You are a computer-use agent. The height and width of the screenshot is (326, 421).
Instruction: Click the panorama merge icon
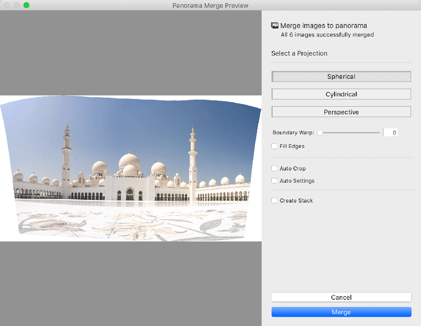tap(275, 25)
